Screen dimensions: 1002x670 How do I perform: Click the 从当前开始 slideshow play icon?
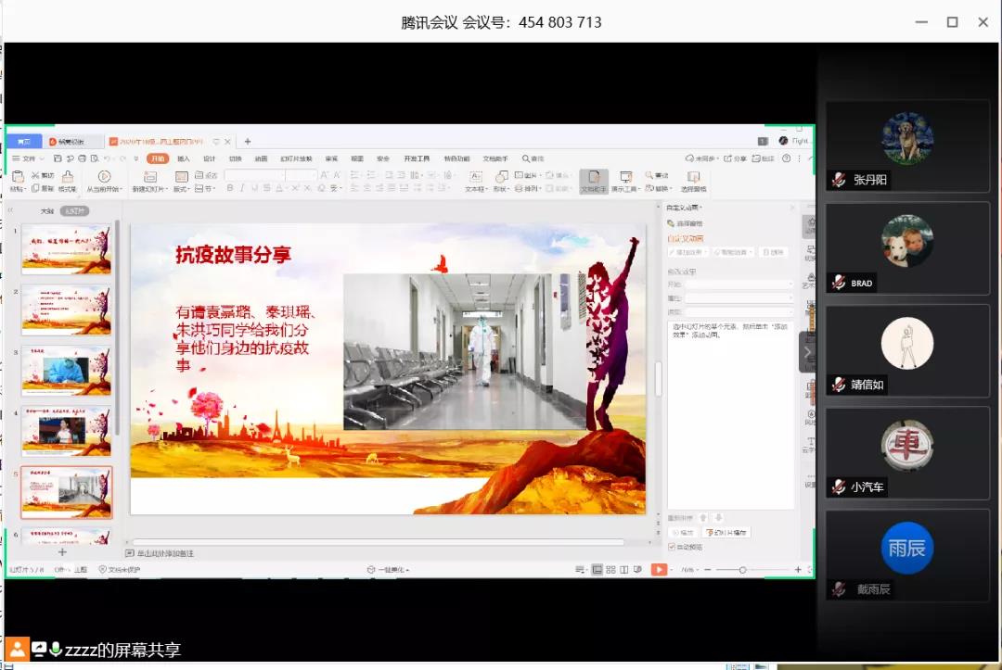[x=104, y=176]
